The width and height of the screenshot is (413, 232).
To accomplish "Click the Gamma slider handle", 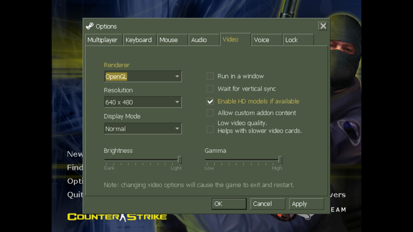I will click(x=280, y=160).
